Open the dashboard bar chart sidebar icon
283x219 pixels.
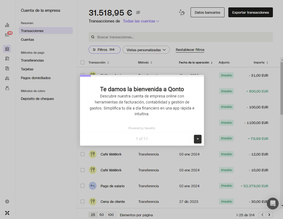pyautogui.click(x=7, y=25)
